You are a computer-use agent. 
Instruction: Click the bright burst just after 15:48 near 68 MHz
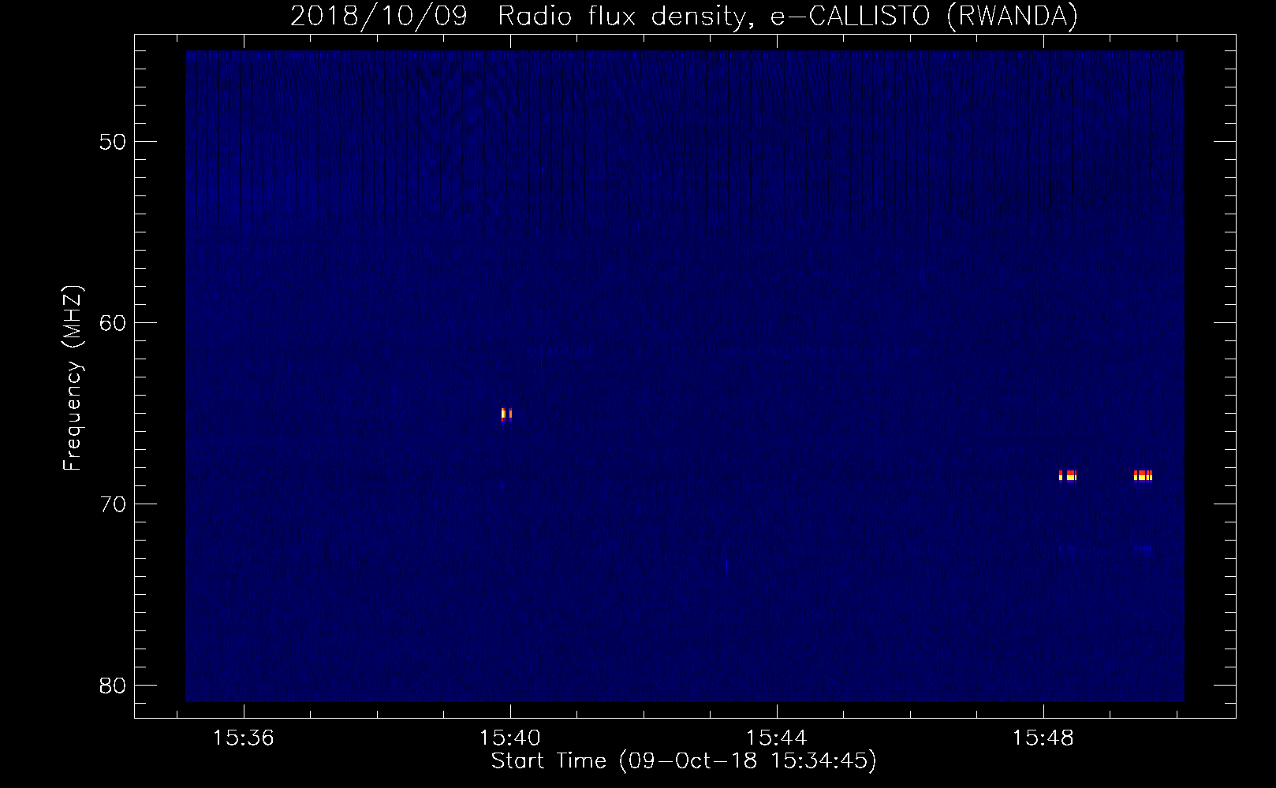(1068, 475)
